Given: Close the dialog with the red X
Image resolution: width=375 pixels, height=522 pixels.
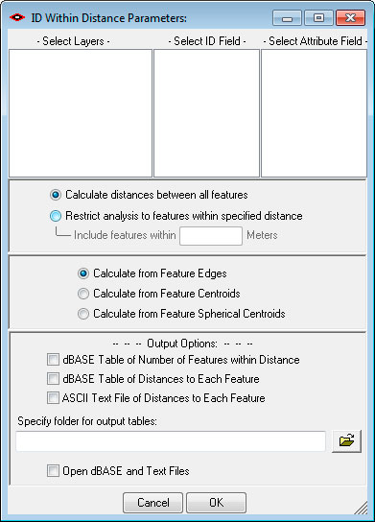Looking at the screenshot, I should [350, 17].
